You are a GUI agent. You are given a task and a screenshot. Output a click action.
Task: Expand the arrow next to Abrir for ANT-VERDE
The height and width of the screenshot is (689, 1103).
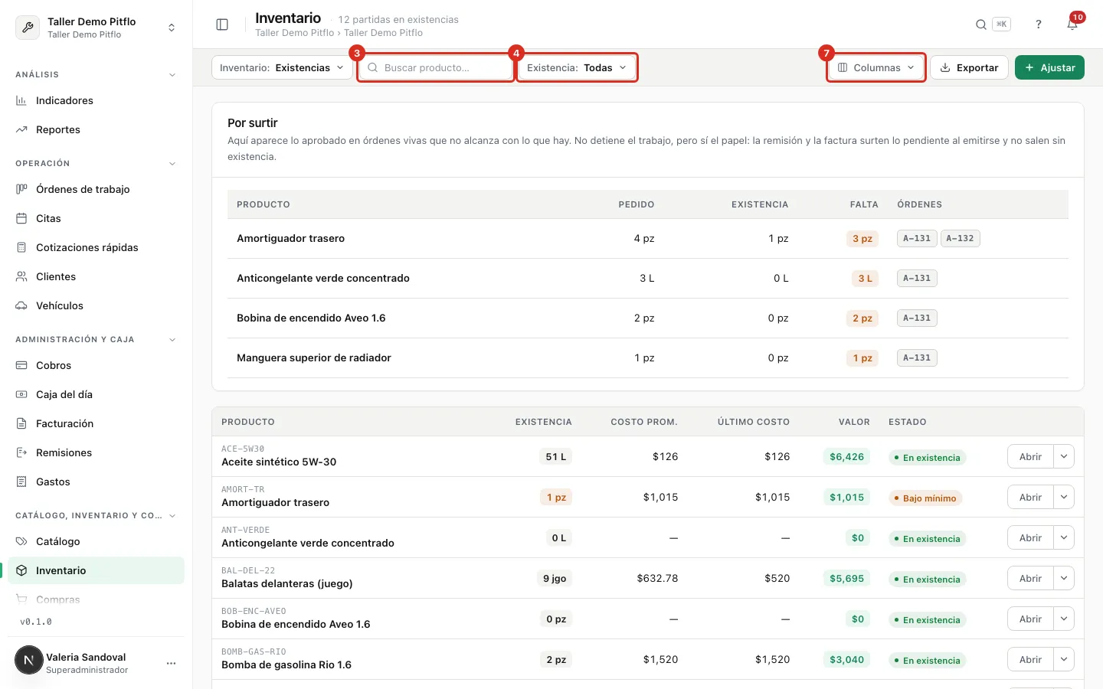[x=1064, y=537]
